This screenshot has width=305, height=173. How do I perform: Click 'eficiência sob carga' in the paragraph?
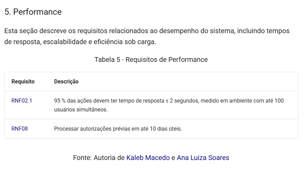click(x=125, y=42)
